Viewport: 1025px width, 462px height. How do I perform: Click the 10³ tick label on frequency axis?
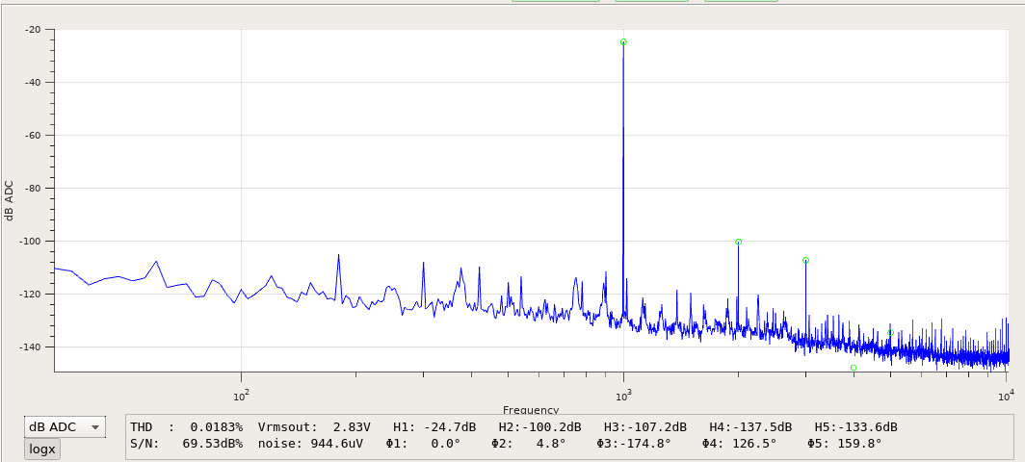click(x=623, y=395)
